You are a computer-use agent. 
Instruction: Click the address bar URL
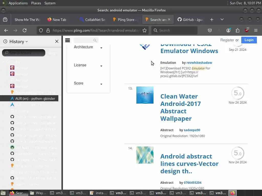[96, 30]
